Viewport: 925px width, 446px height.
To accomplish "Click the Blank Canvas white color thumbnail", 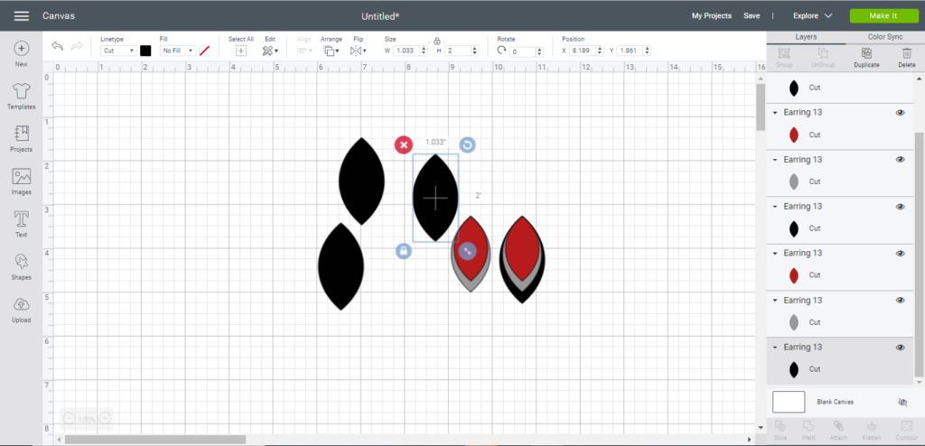I will click(x=789, y=402).
